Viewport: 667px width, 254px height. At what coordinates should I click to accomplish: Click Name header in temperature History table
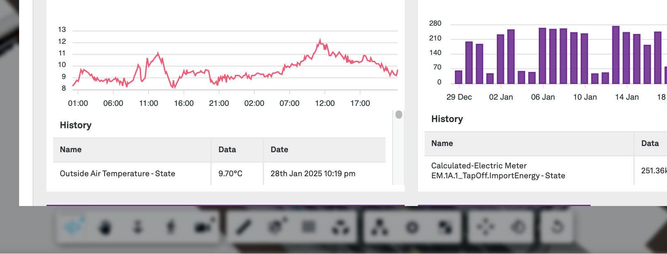coord(71,149)
